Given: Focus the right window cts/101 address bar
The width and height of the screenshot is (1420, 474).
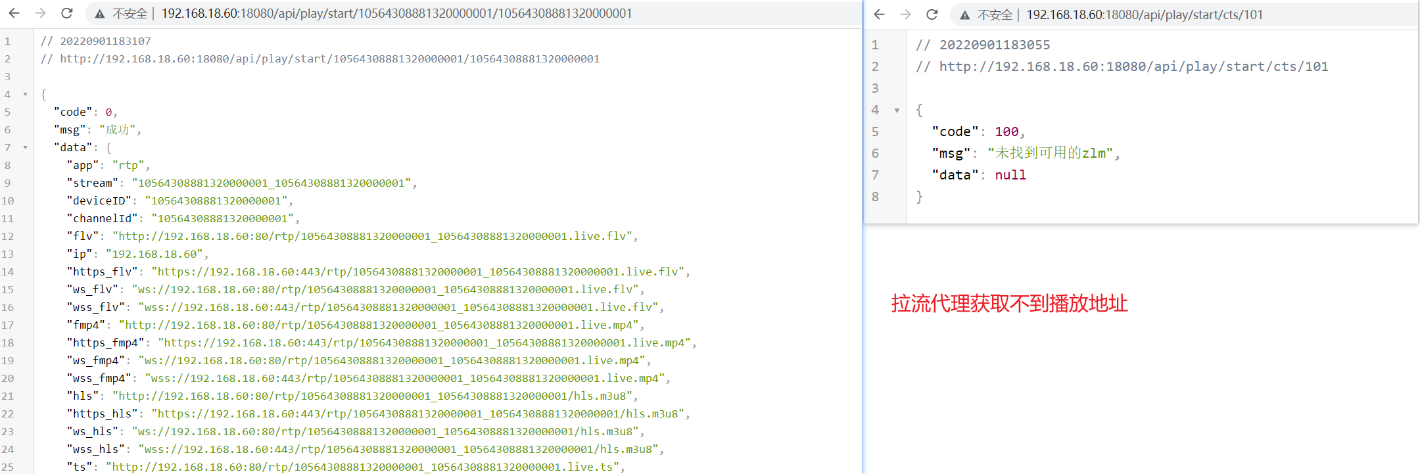Looking at the screenshot, I should [x=1145, y=15].
